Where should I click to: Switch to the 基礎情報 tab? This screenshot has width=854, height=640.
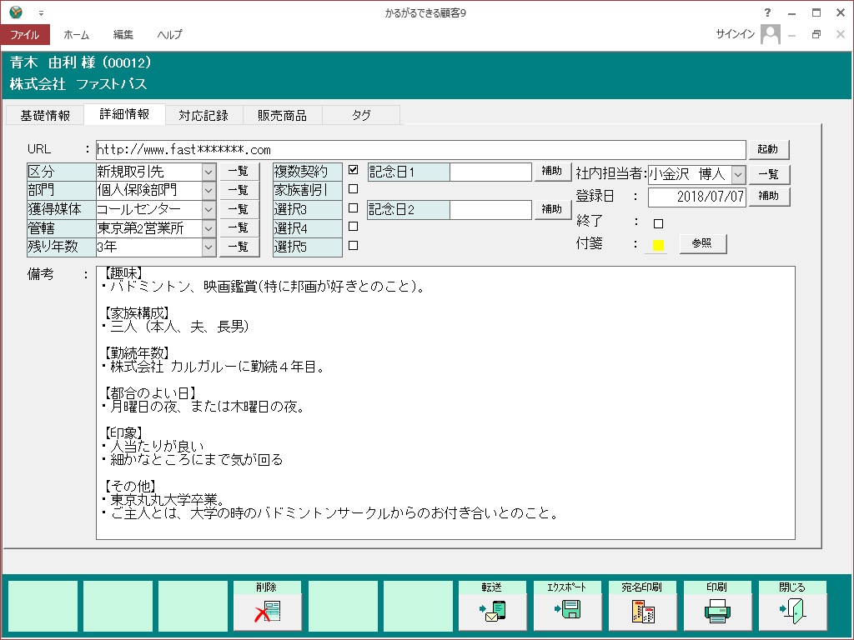point(45,115)
